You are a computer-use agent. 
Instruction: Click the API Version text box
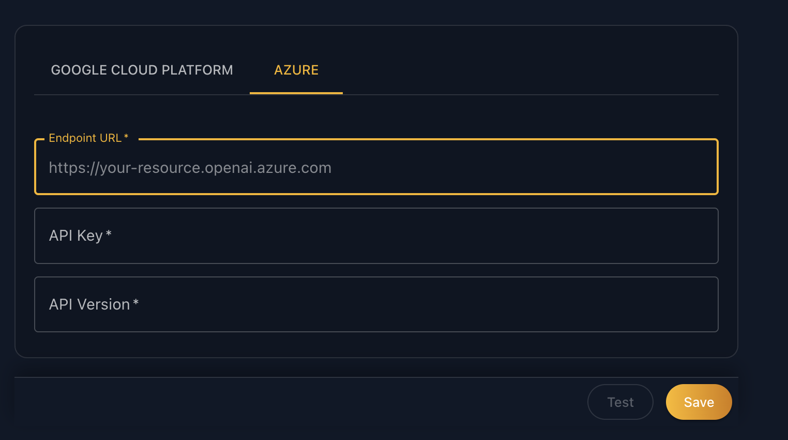[376, 304]
